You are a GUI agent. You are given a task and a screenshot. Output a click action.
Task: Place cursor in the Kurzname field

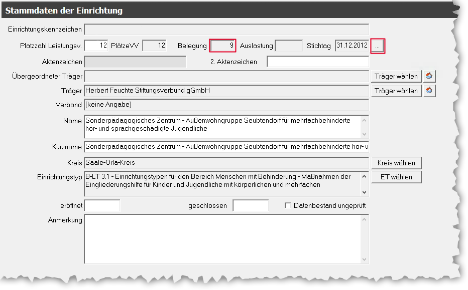(226, 147)
